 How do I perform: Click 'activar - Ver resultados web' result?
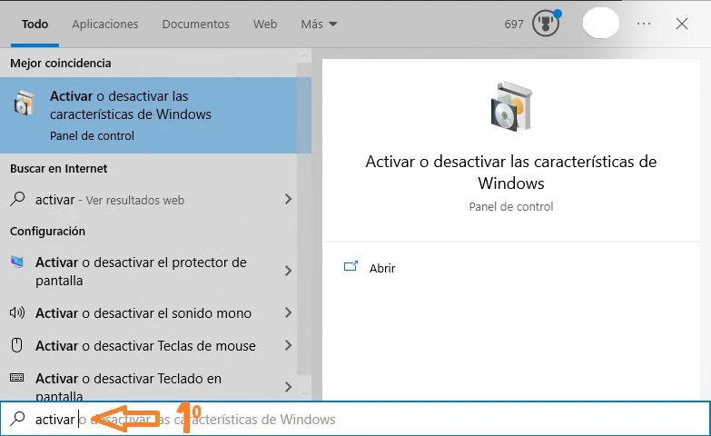point(149,200)
